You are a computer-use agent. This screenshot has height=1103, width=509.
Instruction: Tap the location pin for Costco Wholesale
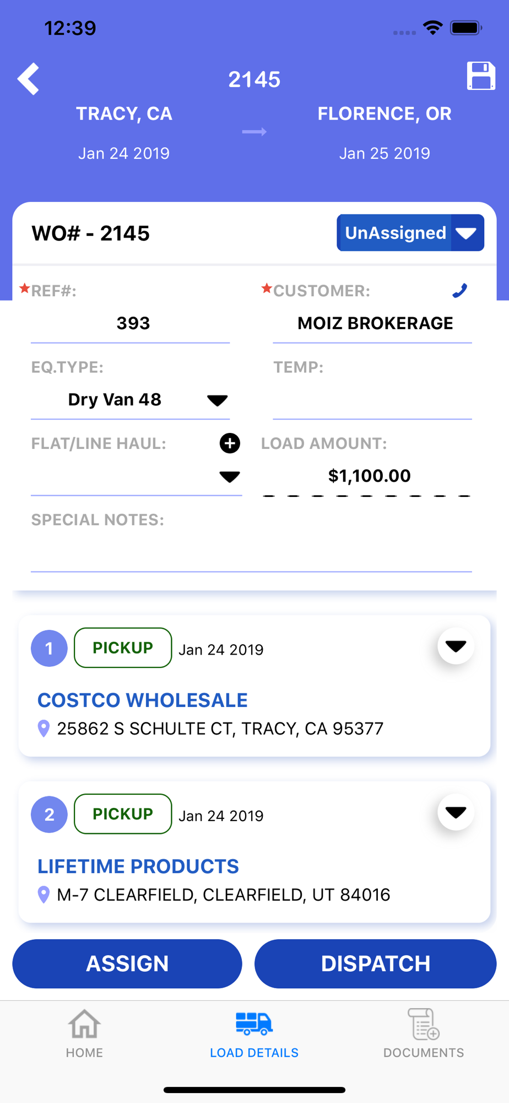click(x=44, y=729)
